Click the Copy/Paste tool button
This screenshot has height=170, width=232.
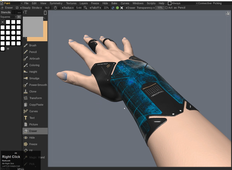(36, 105)
